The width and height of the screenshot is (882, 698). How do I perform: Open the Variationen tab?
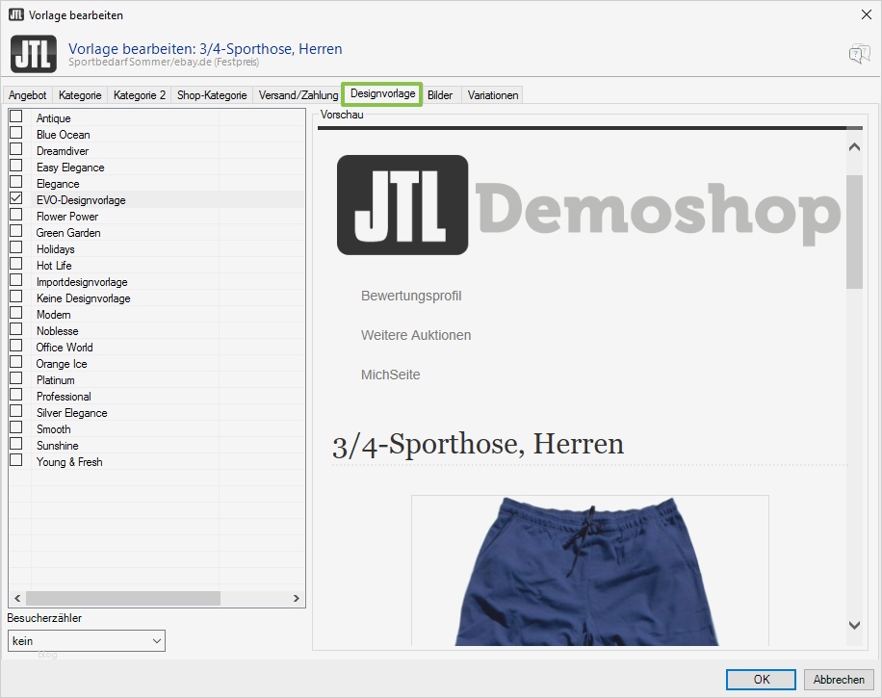coord(492,94)
